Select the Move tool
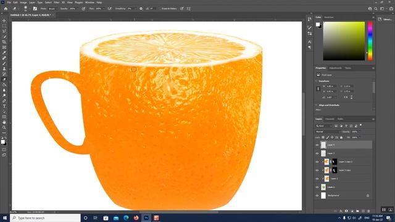 pos(4,20)
